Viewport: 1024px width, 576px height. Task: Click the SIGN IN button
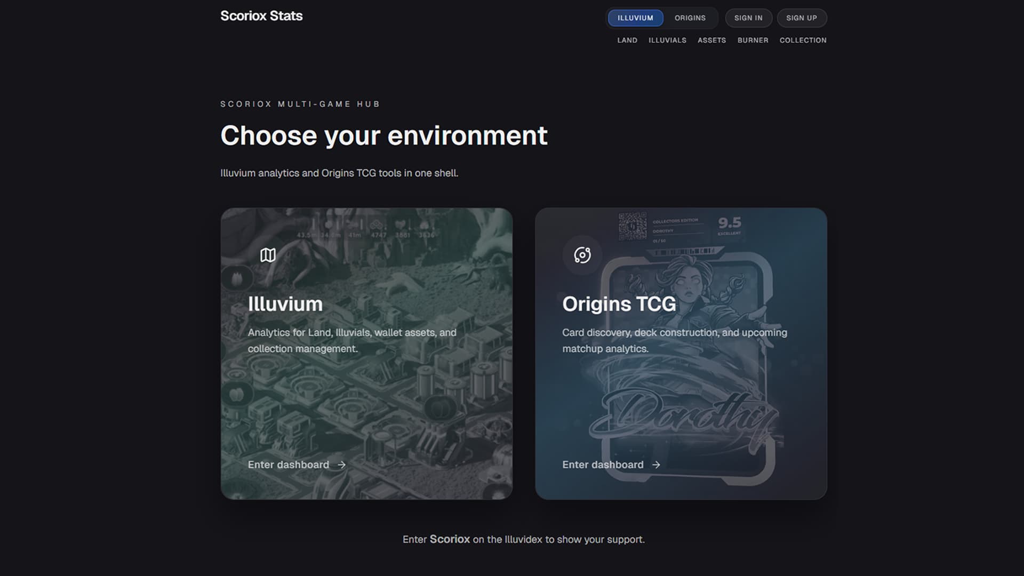(748, 18)
